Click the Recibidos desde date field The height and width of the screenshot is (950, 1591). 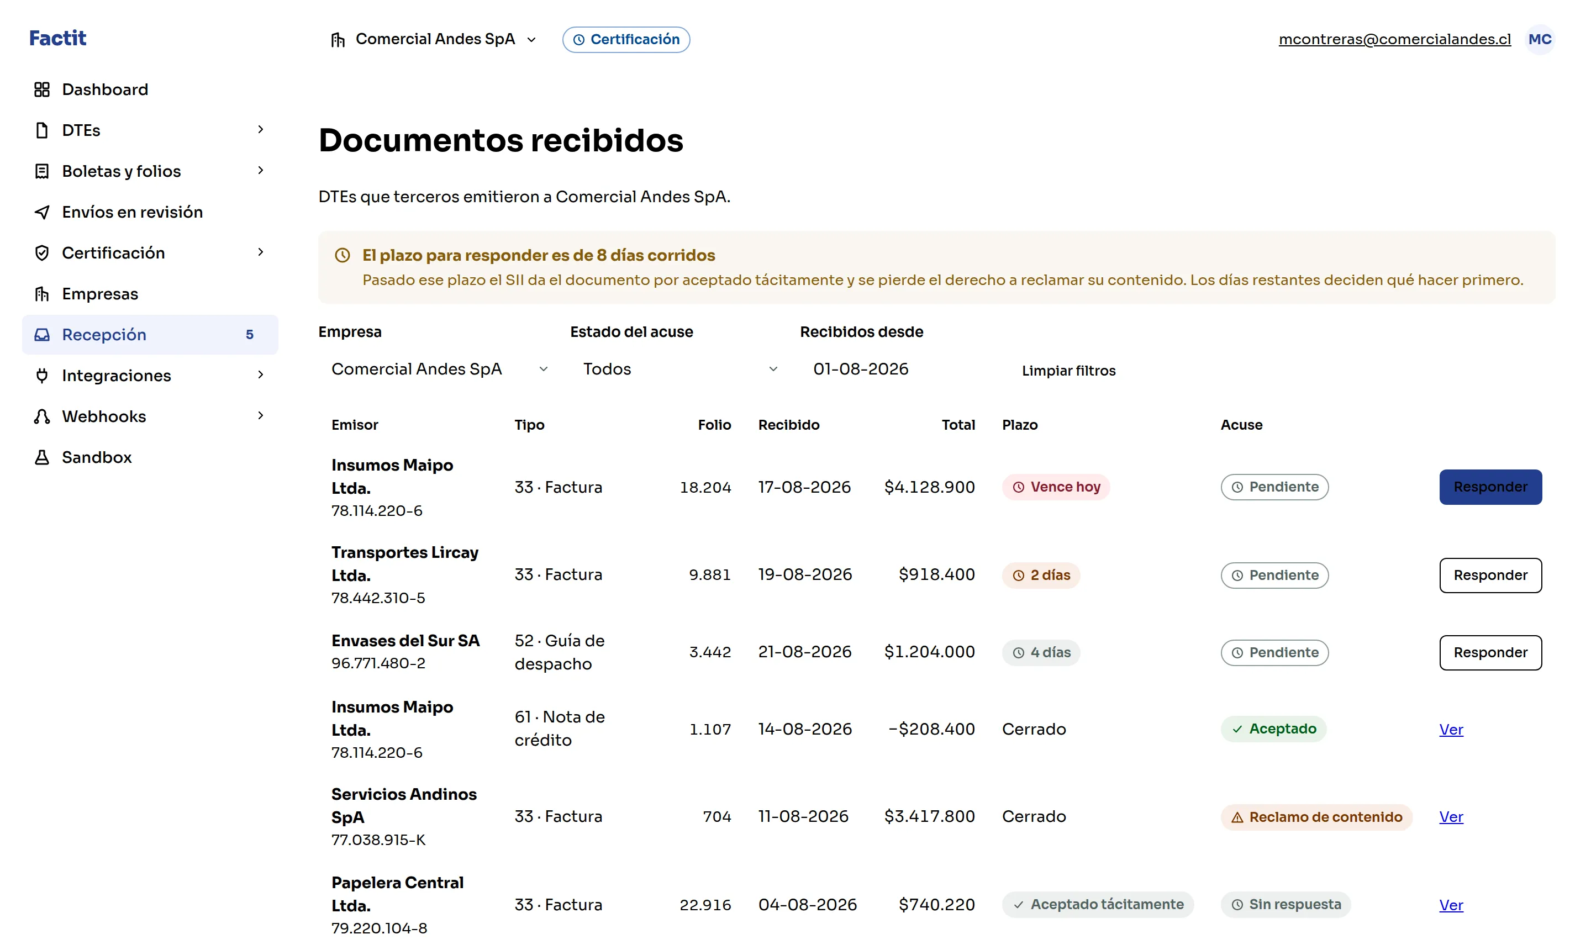click(897, 370)
